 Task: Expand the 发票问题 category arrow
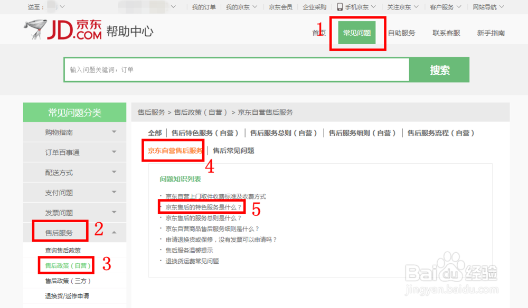[114, 212]
